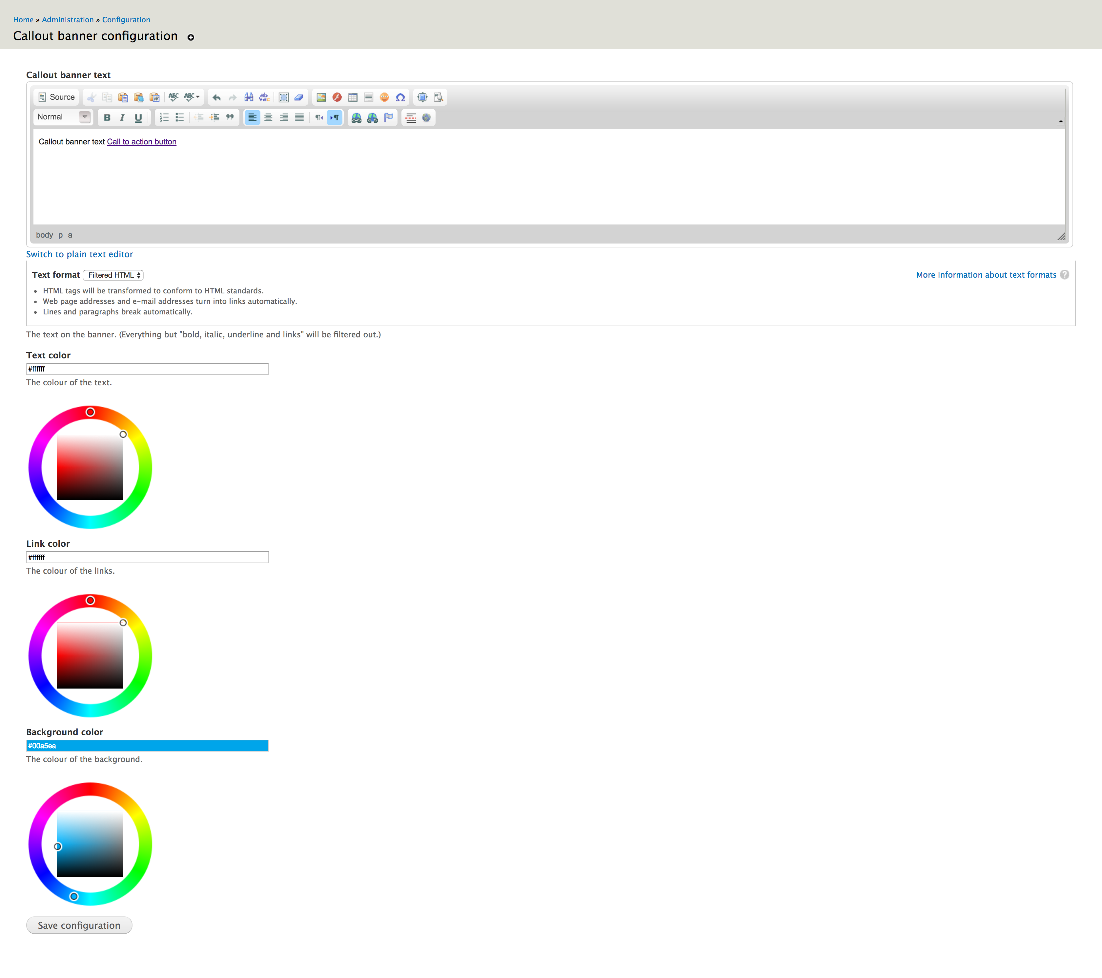1102x978 pixels.
Task: Click the Replace icon
Action: pos(264,97)
